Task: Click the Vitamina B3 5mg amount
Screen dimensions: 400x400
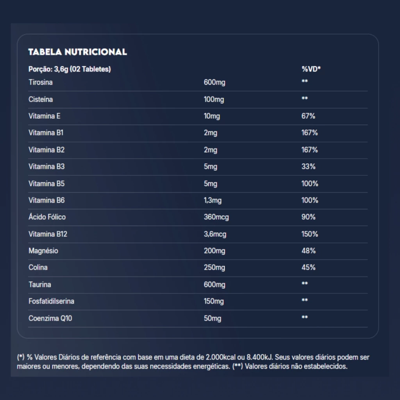Action: coord(211,166)
